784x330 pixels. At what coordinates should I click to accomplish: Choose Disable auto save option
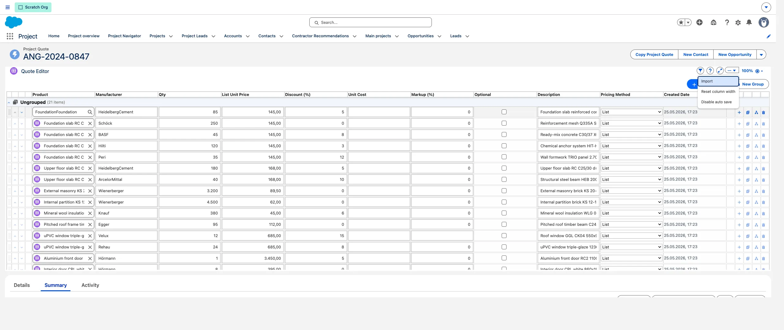[718, 102]
